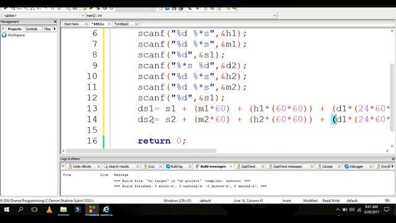Click the editor vertical scroll up arrow
Image resolution: width=396 pixels, height=223 pixels.
pyautogui.click(x=392, y=31)
